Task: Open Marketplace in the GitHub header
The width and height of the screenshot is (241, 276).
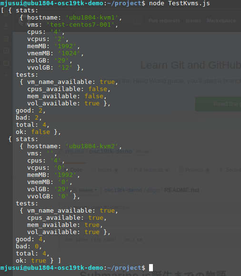Action: coord(221,21)
